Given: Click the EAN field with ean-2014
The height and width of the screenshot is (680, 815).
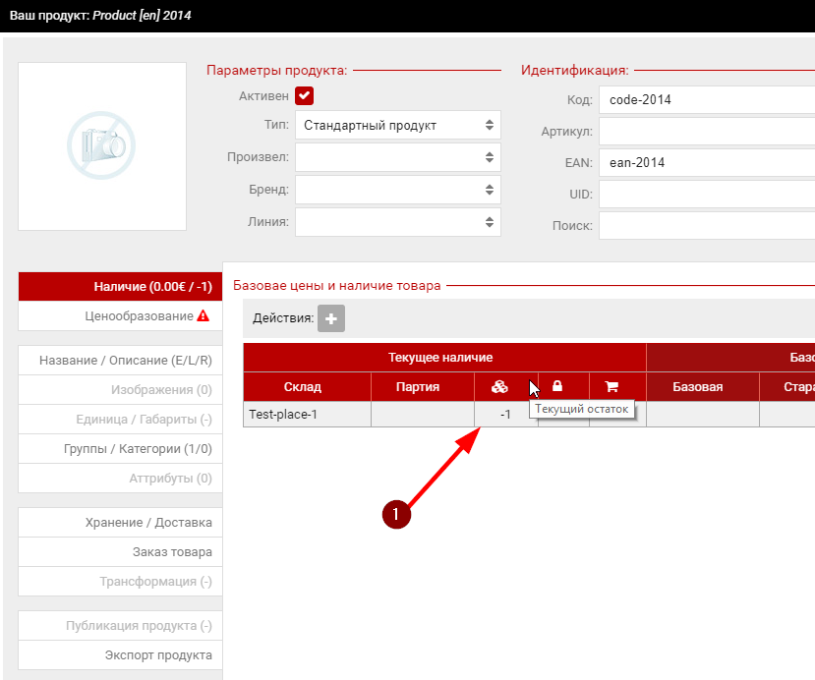Looking at the screenshot, I should tap(708, 163).
